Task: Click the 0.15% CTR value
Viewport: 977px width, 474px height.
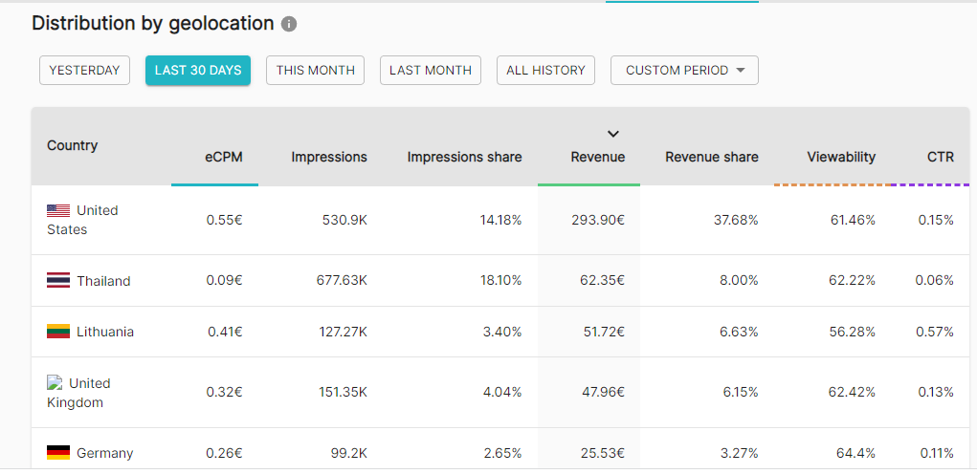Action: pos(936,220)
